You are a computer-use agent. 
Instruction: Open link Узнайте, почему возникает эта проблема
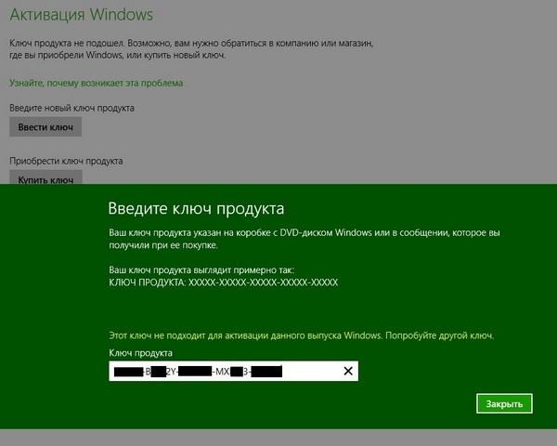point(97,84)
